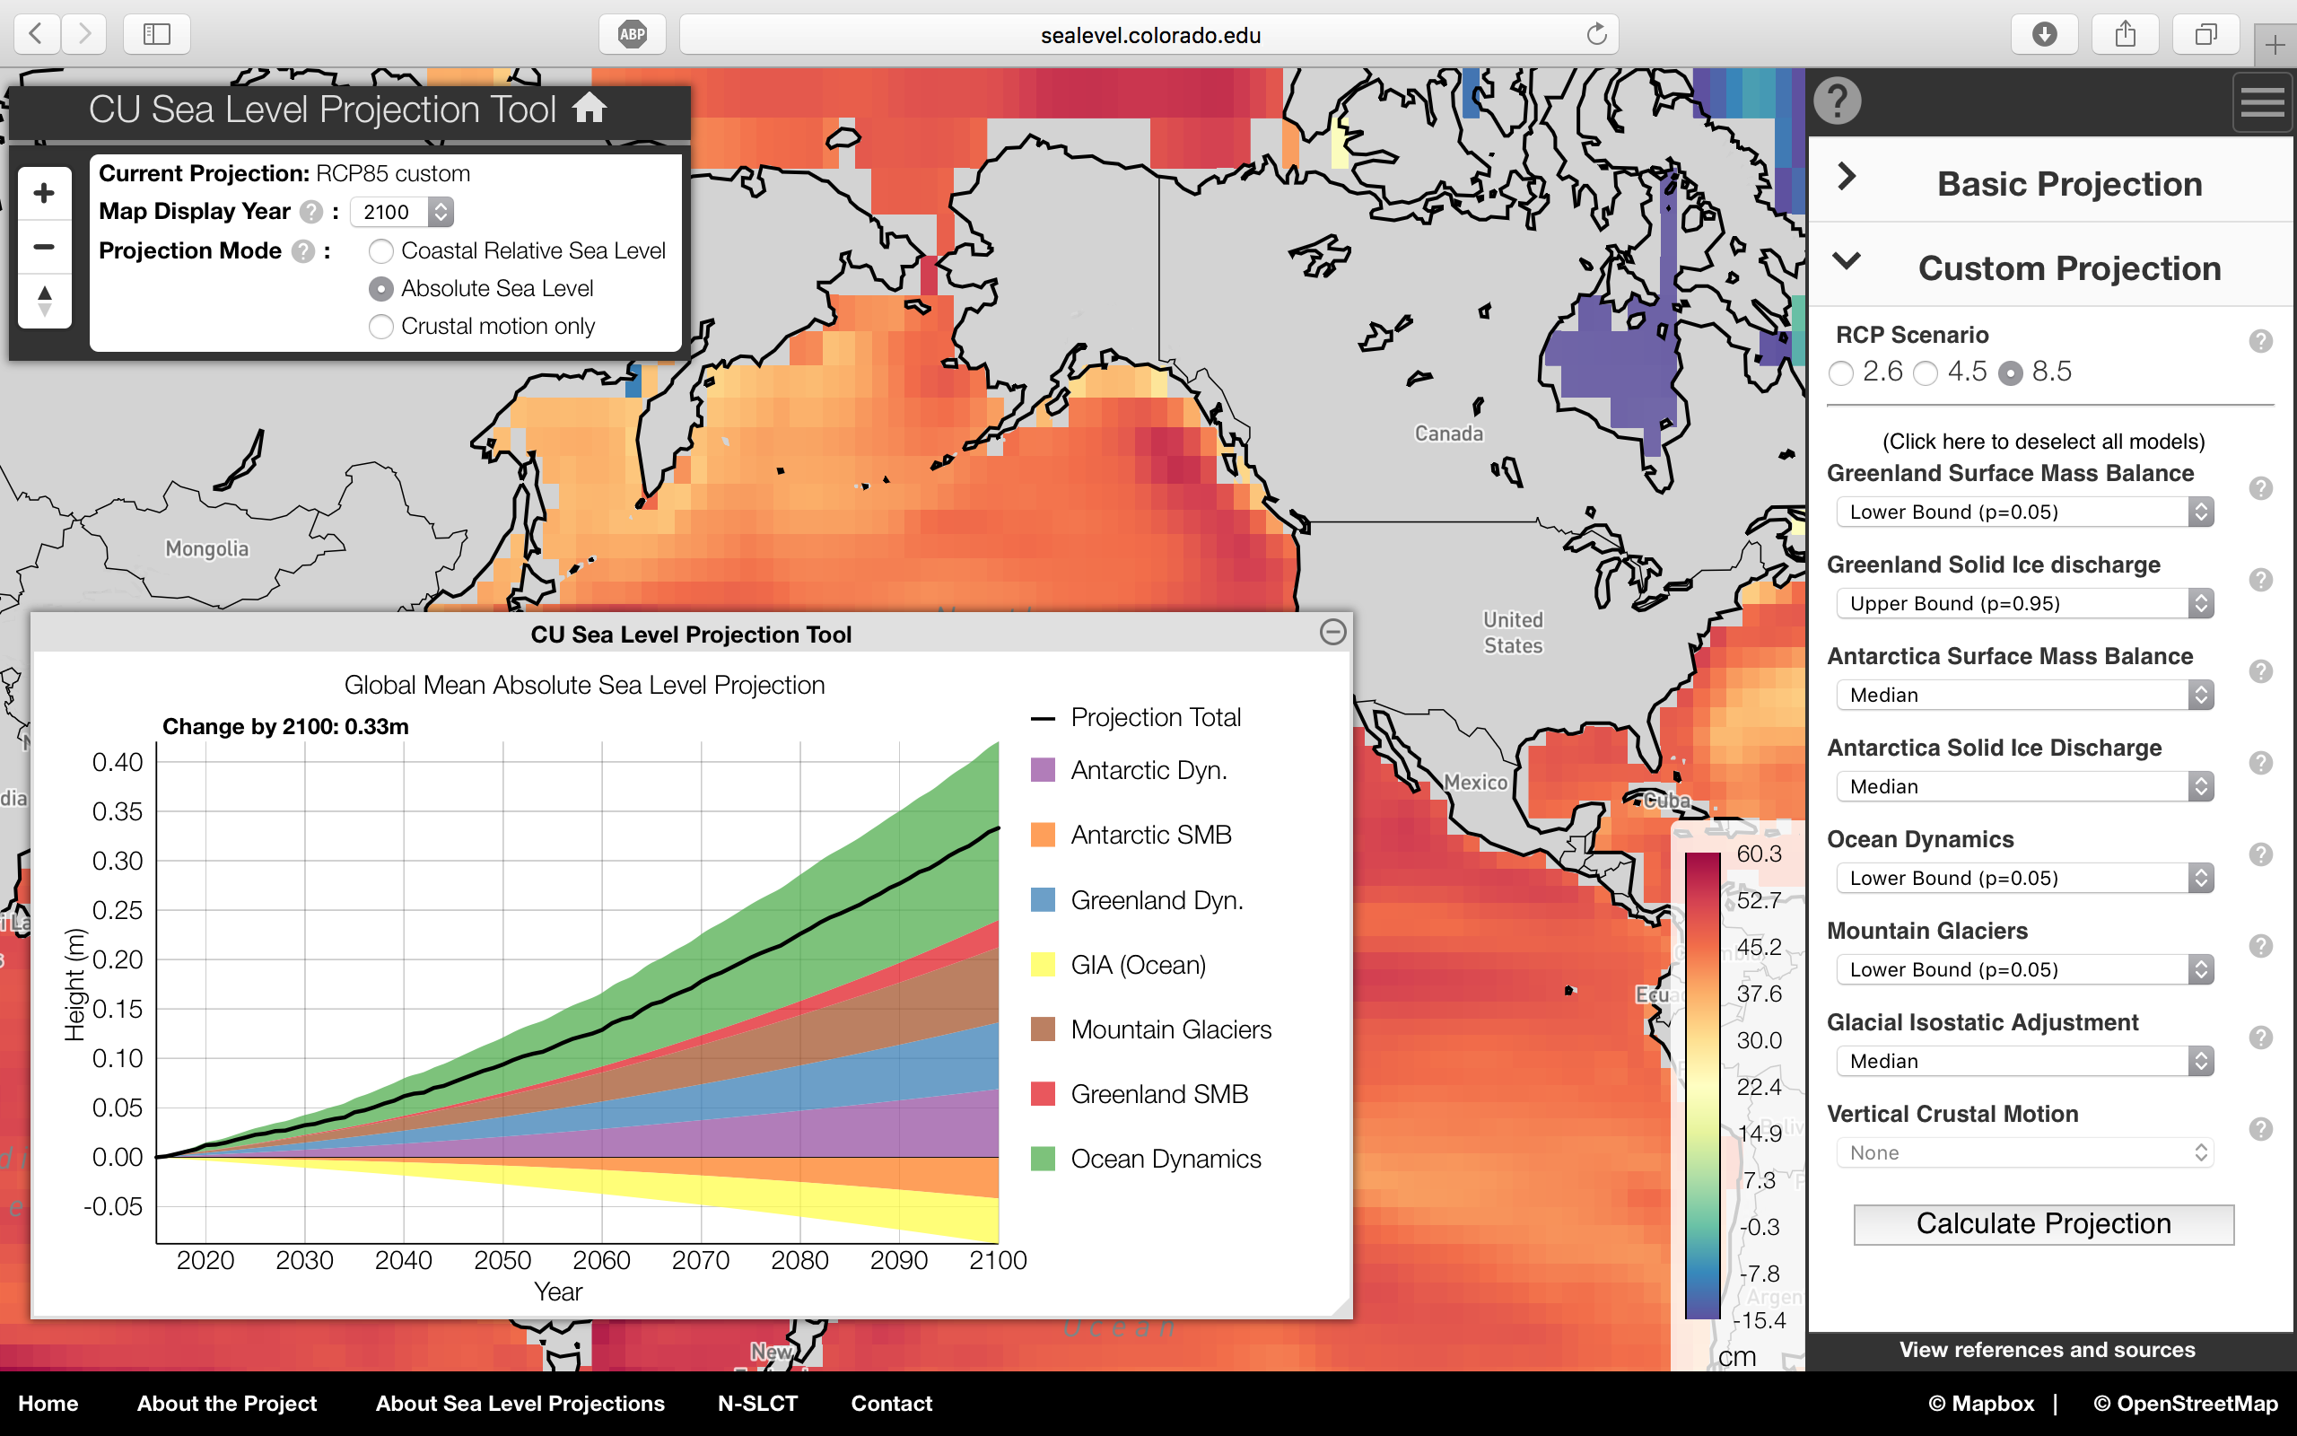Reload the page in the address bar
This screenshot has width=2297, height=1436.
click(1595, 35)
